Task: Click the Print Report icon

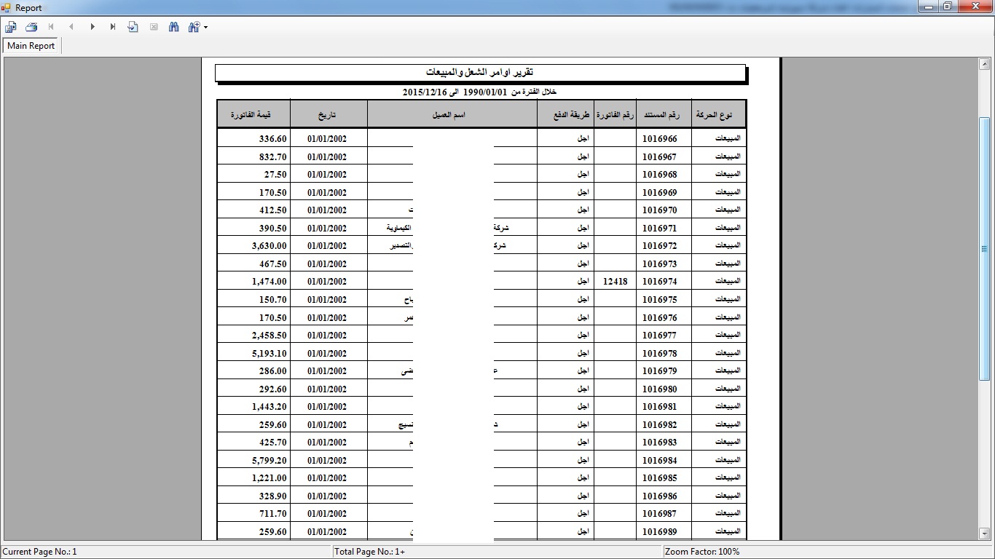Action: coord(31,27)
